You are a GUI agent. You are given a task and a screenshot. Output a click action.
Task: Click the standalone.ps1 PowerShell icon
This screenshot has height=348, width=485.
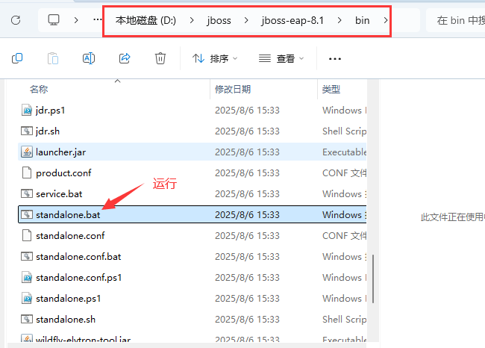[27, 298]
